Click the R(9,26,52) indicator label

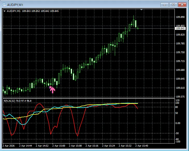click(18, 101)
